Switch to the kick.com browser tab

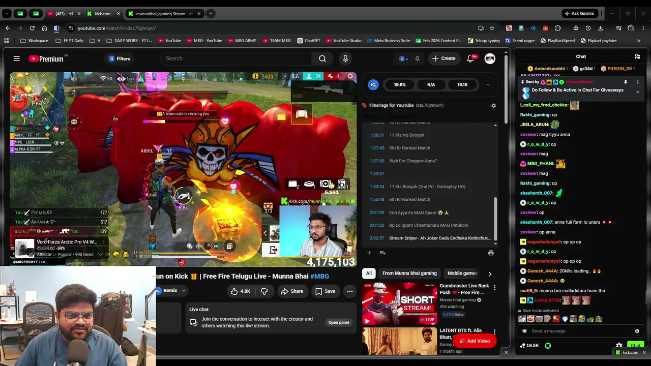pos(102,14)
